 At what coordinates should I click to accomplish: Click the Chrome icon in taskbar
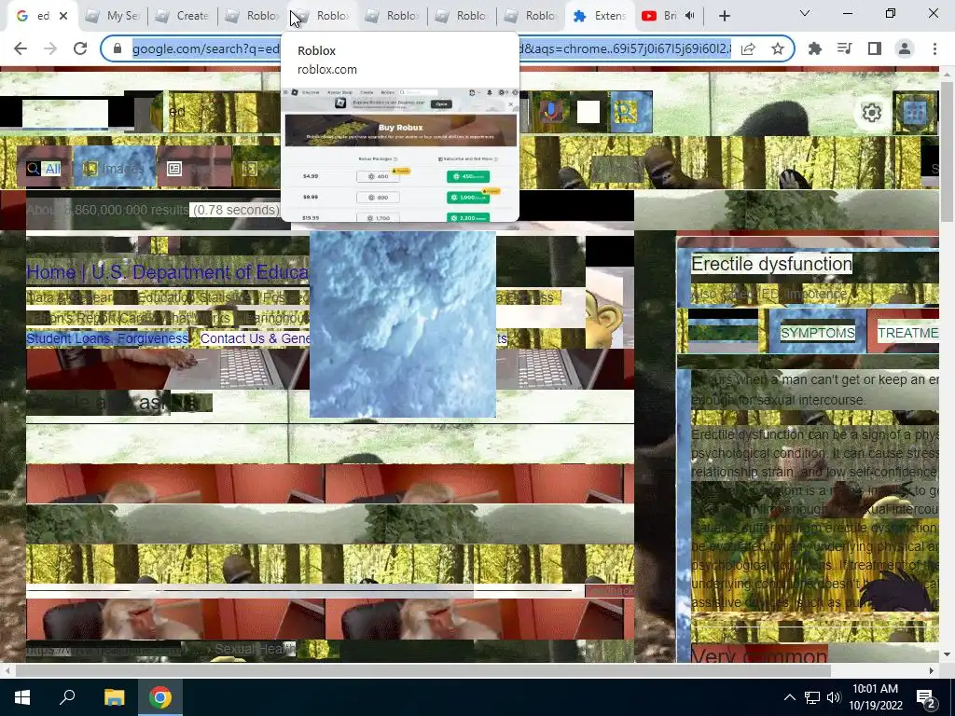160,697
